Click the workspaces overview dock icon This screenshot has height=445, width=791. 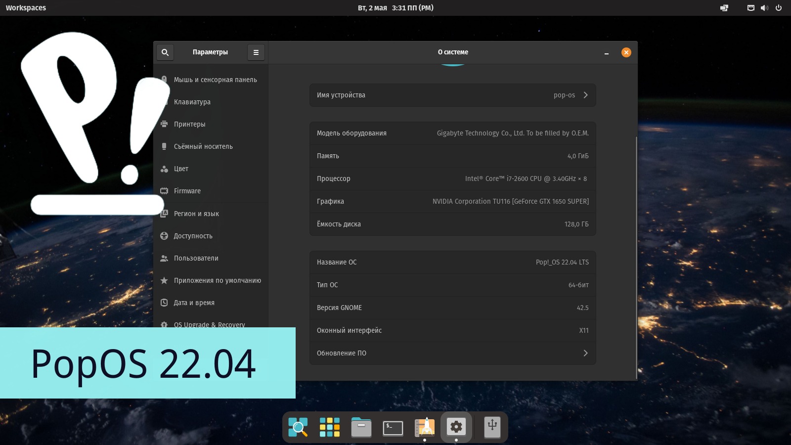tap(298, 427)
